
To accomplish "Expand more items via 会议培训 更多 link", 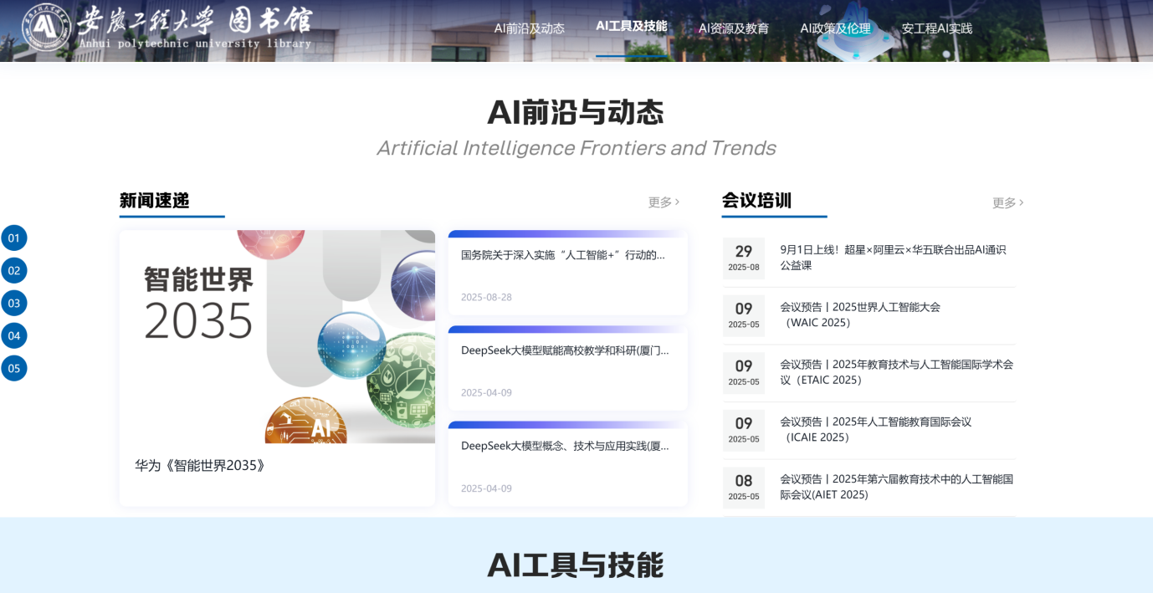I will coord(1007,203).
